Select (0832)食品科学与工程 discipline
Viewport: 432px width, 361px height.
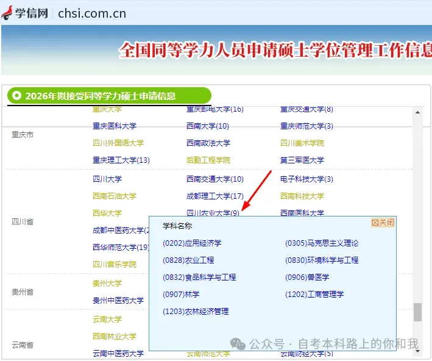pos(199,277)
